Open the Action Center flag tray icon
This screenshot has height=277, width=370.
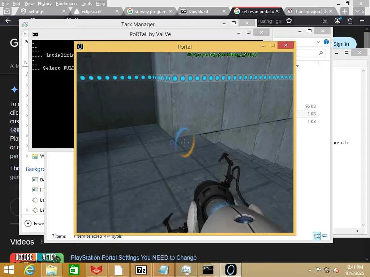[x=318, y=270]
